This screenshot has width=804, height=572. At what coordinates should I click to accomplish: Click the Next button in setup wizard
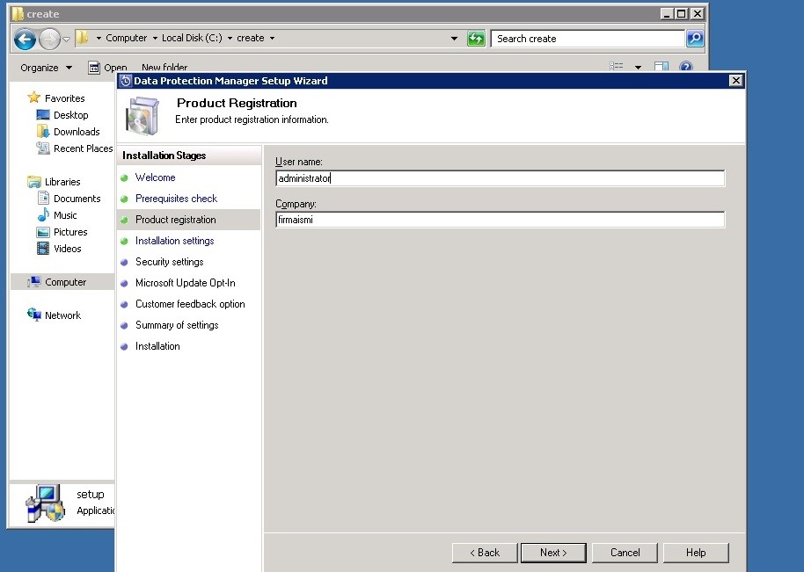point(553,553)
